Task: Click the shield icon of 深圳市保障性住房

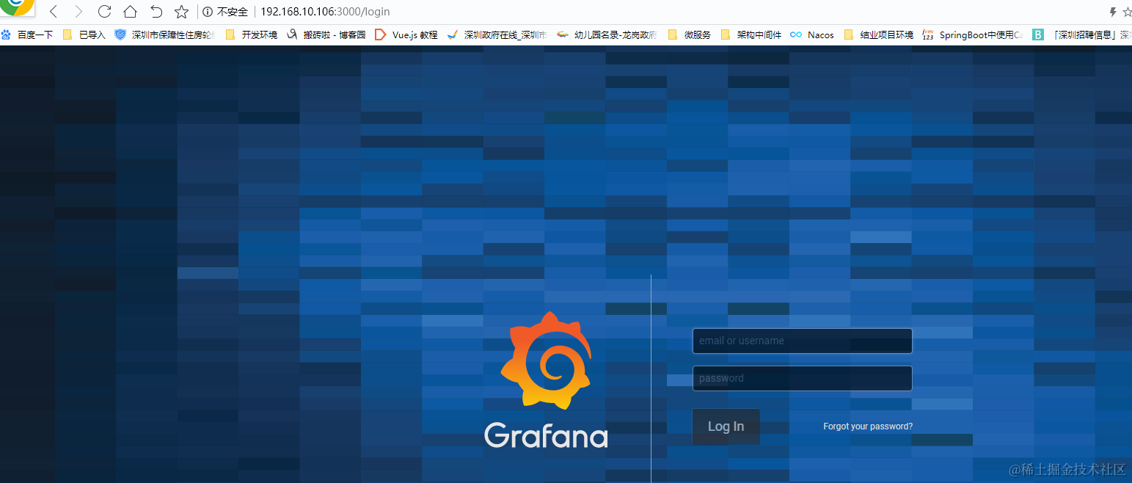Action: 120,34
